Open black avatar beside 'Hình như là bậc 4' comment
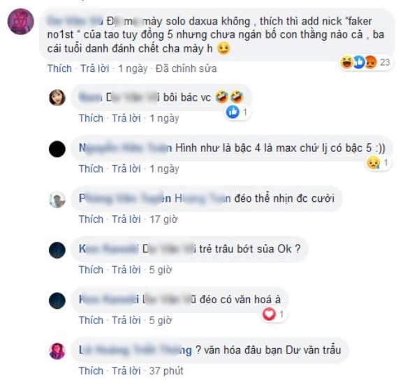 tap(57, 149)
